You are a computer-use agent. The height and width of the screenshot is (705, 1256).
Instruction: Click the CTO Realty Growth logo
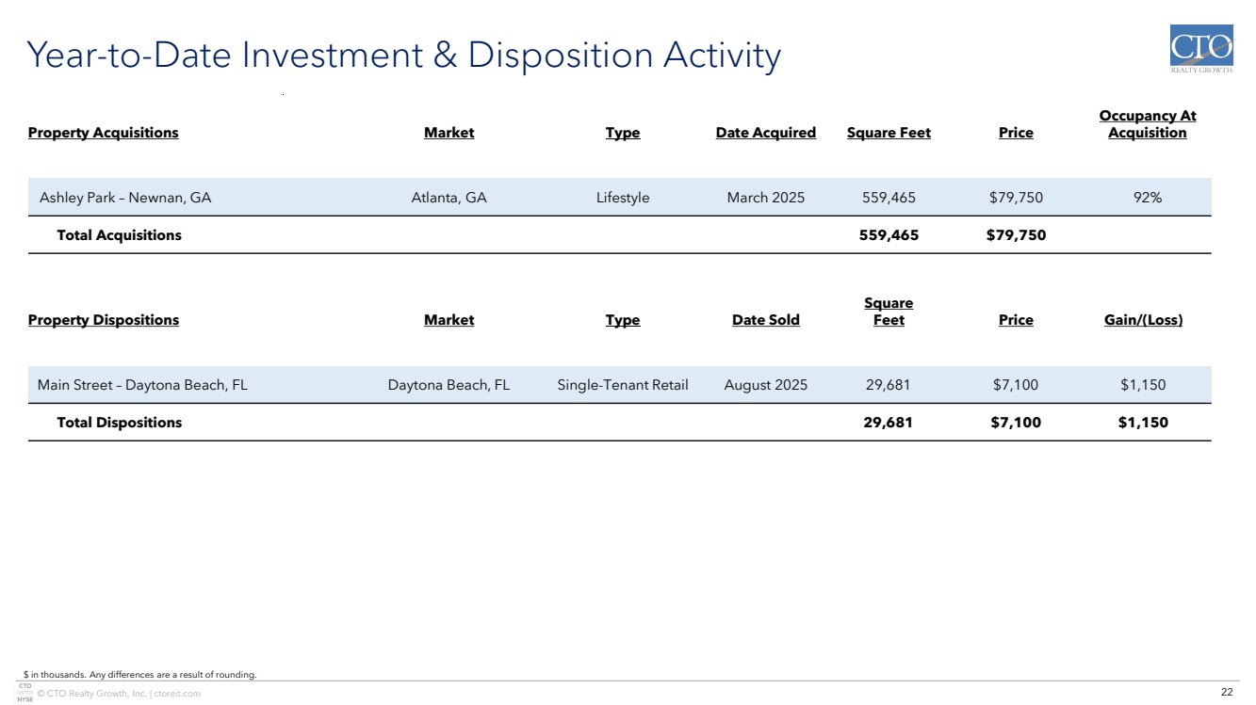pyautogui.click(x=1200, y=50)
